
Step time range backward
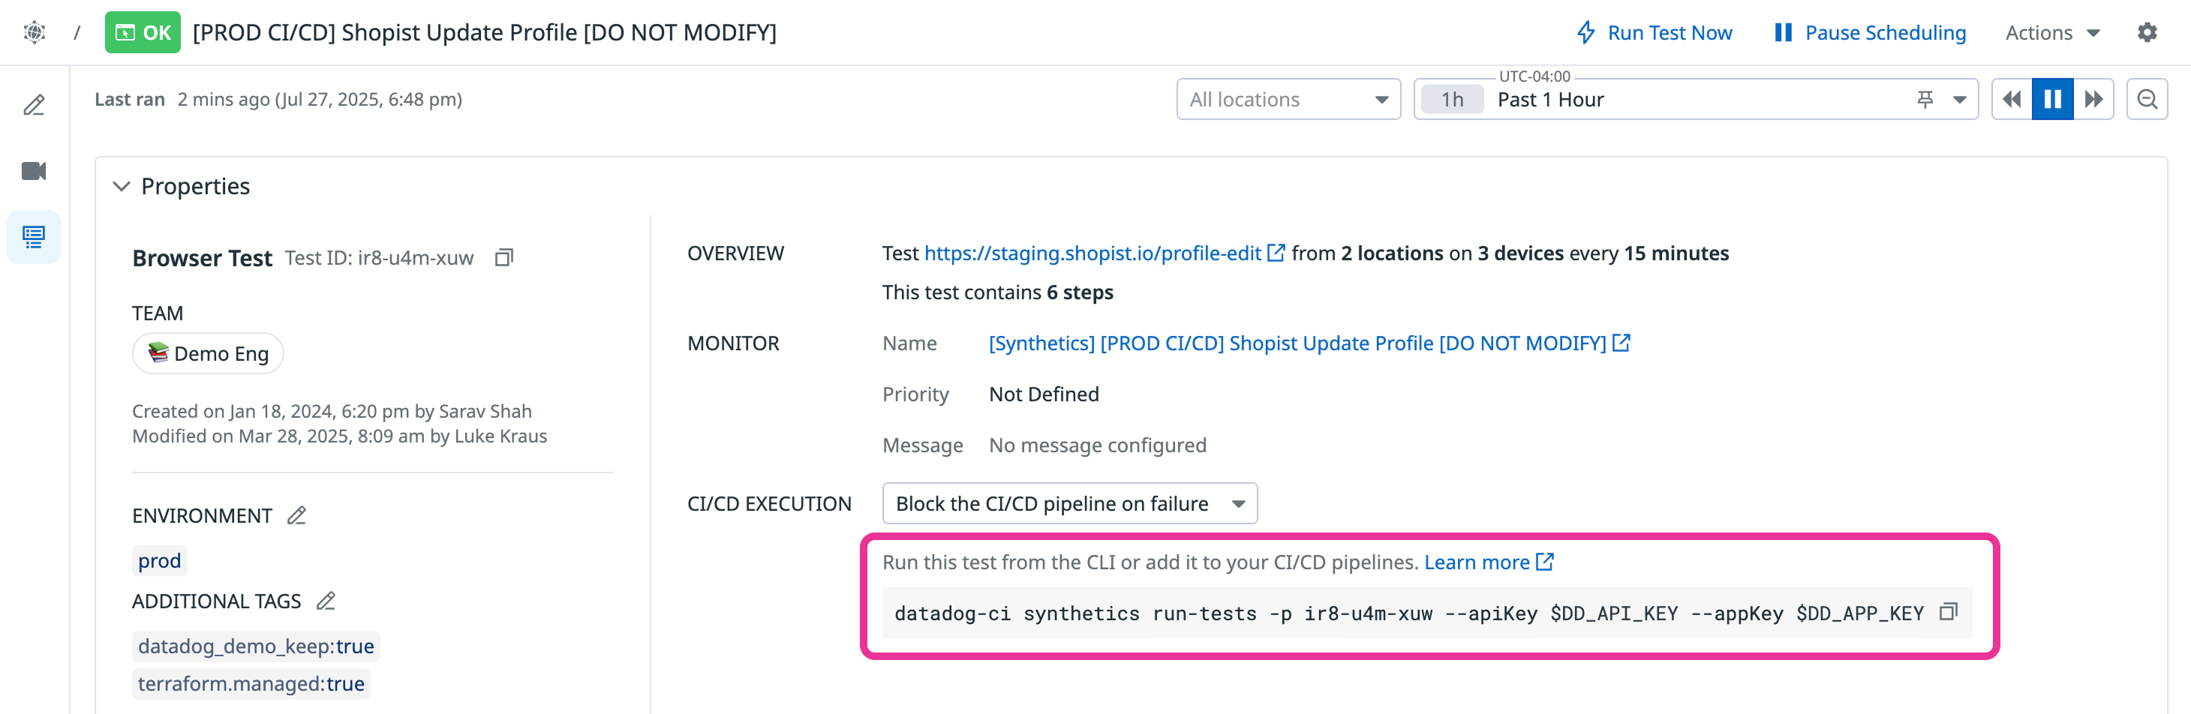pos(2012,100)
